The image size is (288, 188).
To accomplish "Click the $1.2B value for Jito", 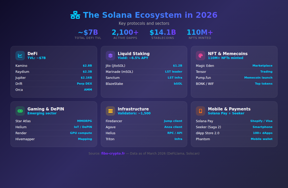I will (178, 66).
